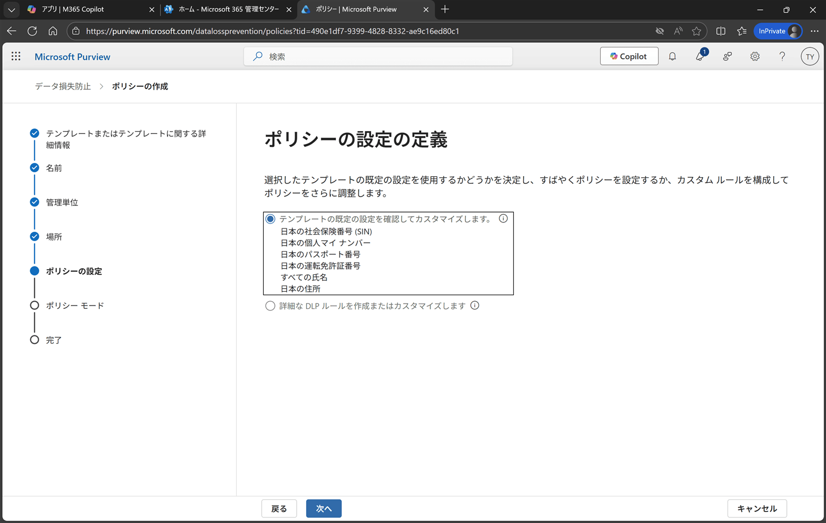Select テンプレートの既定の設定を確認してカスタマイズします radio
The width and height of the screenshot is (826, 523).
click(270, 219)
